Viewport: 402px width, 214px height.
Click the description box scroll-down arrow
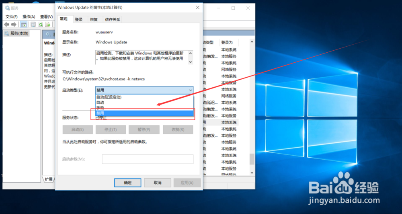191,62
